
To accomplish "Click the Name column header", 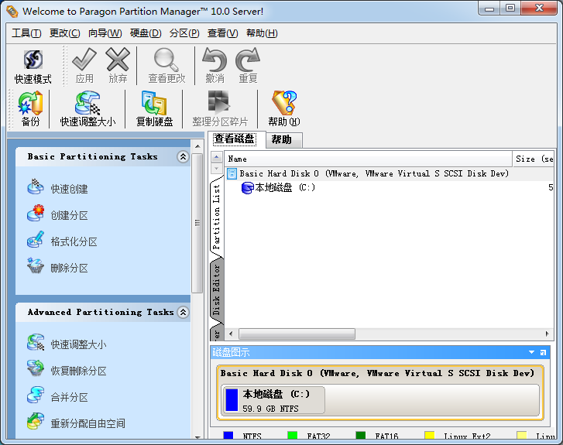I will coord(369,159).
